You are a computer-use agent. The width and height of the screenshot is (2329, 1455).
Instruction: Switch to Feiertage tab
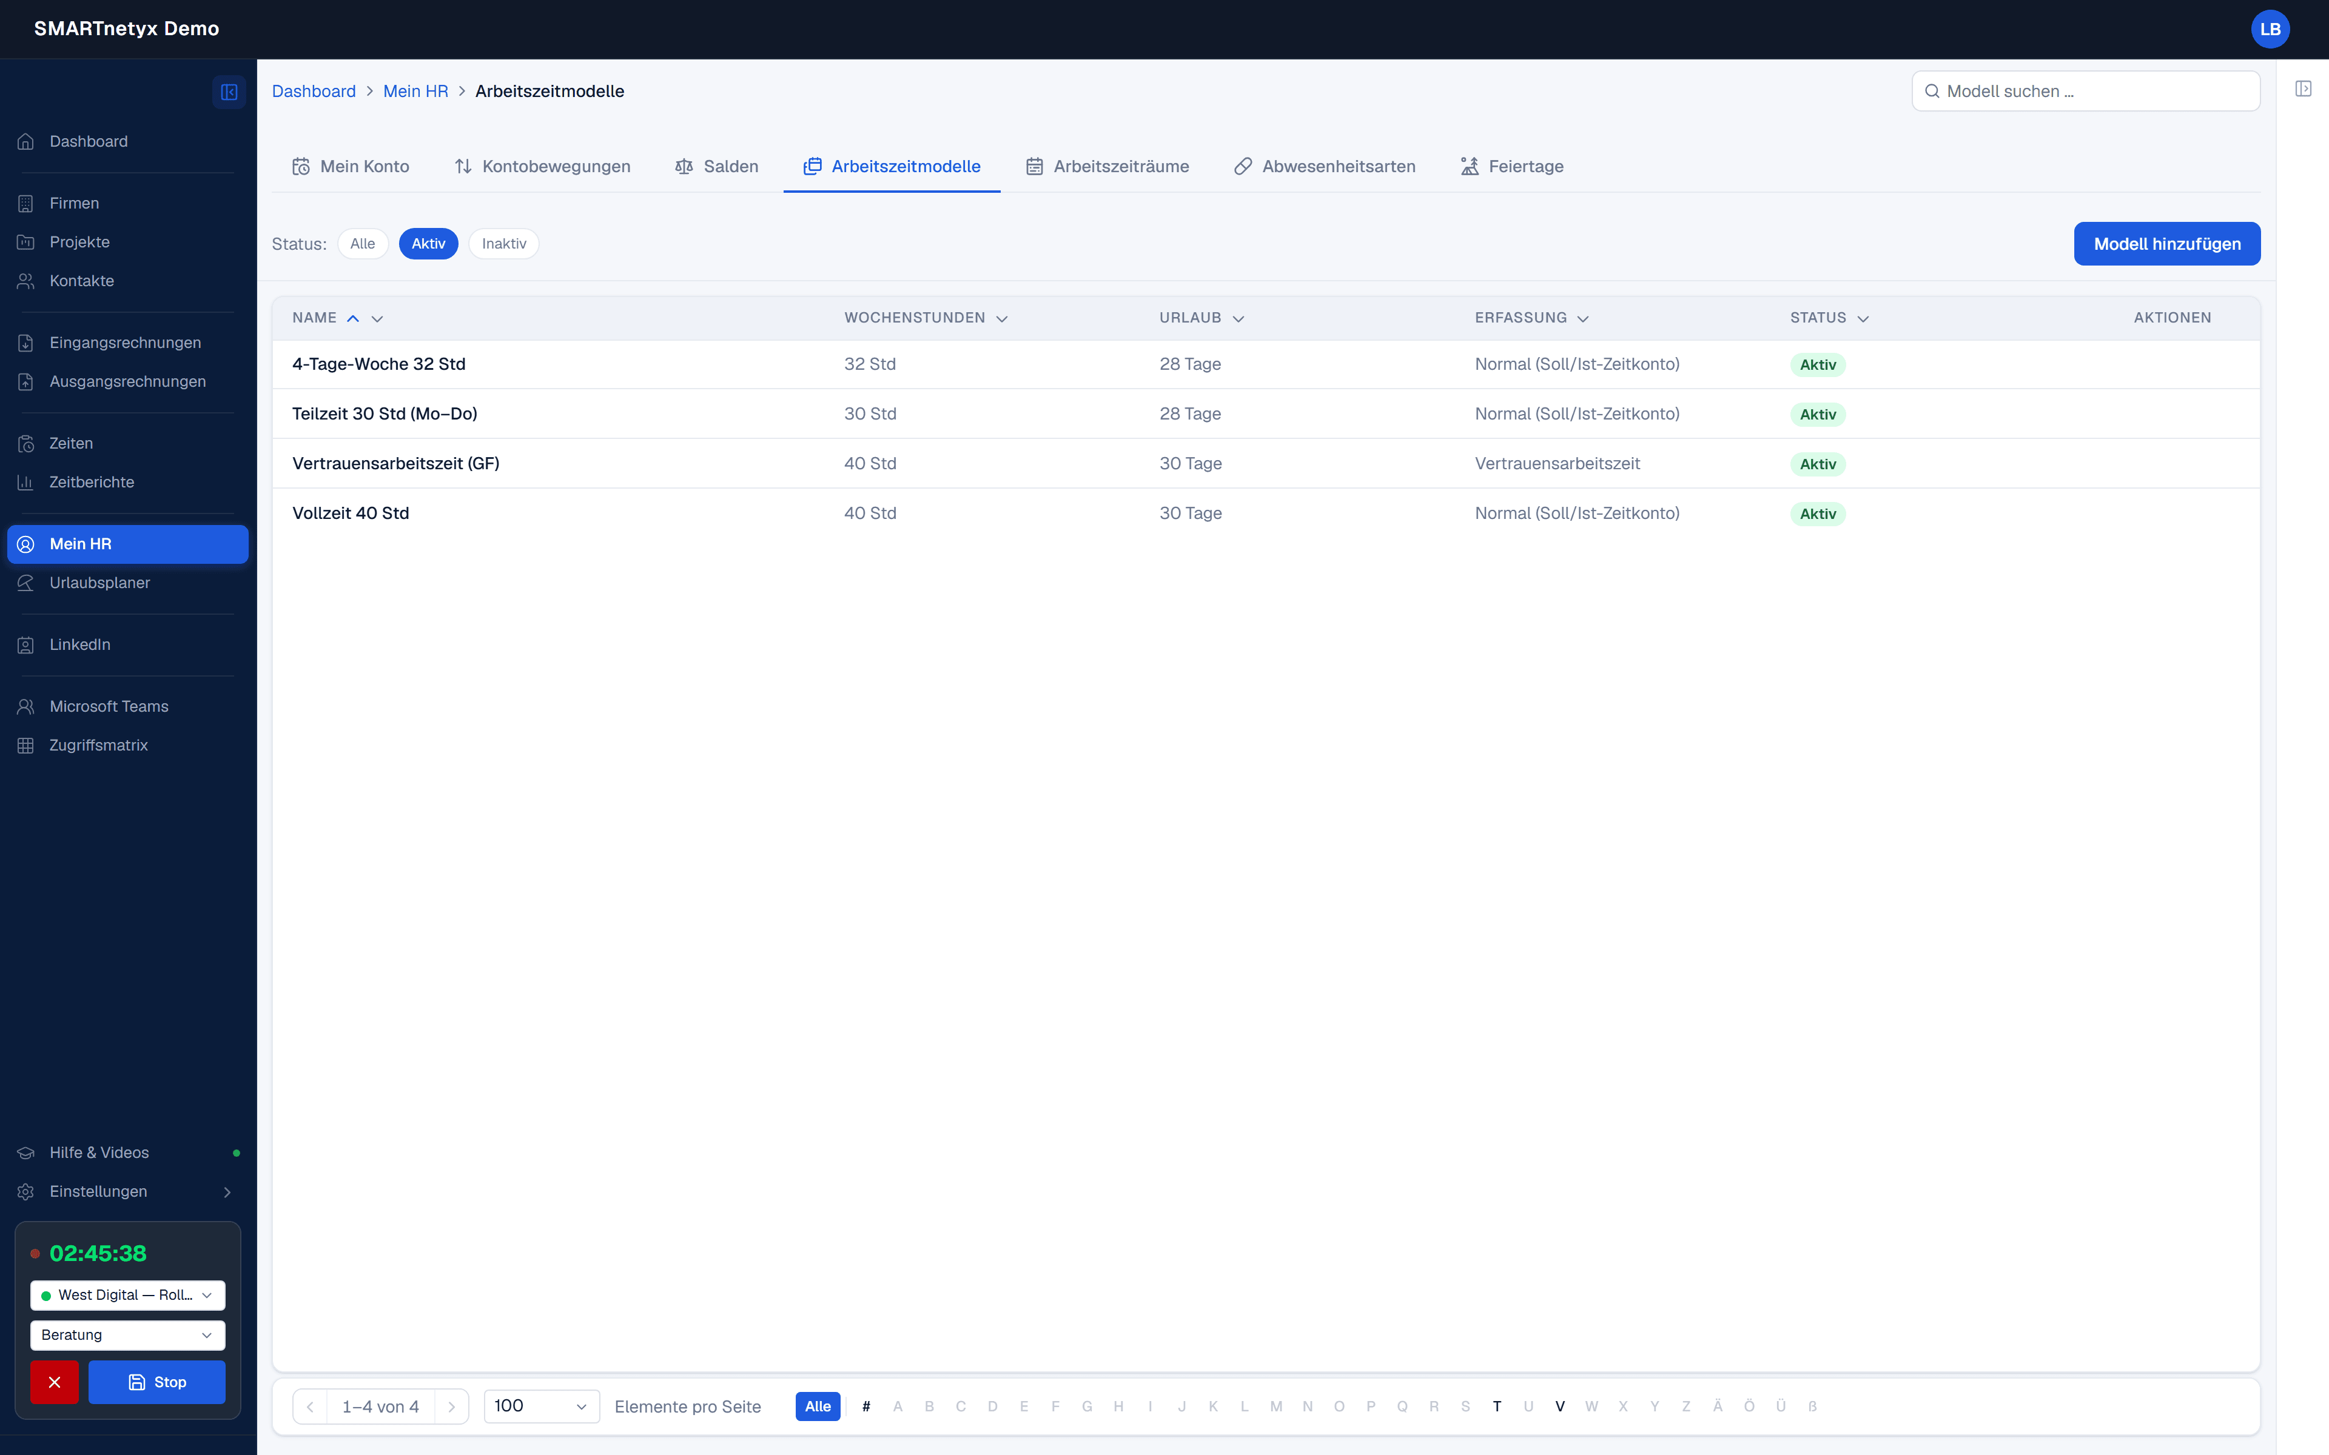[1512, 167]
